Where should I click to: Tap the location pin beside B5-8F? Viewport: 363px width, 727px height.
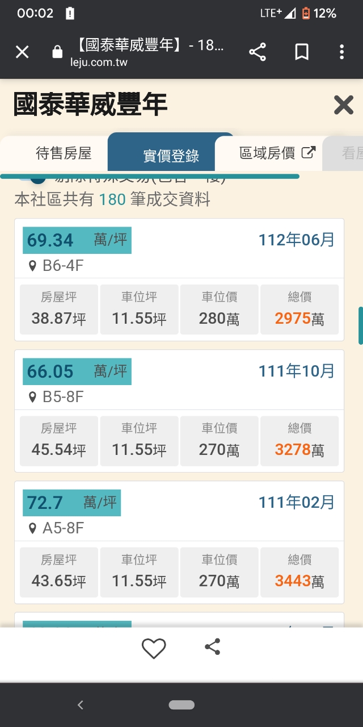(x=32, y=397)
